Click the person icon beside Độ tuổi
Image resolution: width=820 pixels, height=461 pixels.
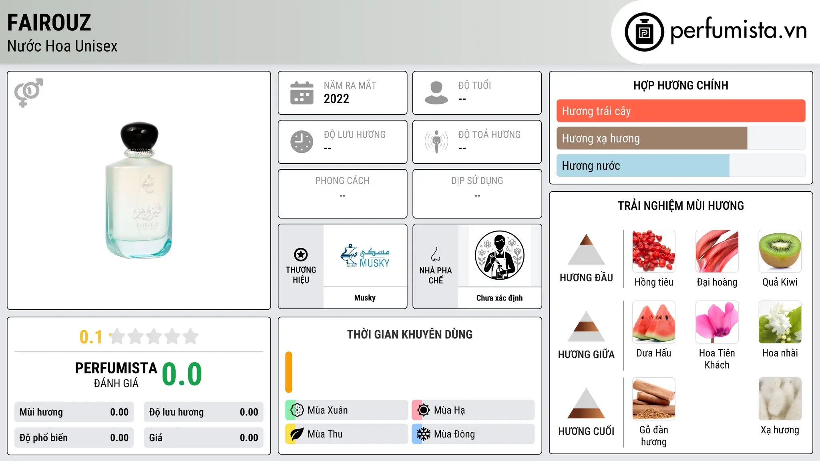click(436, 93)
